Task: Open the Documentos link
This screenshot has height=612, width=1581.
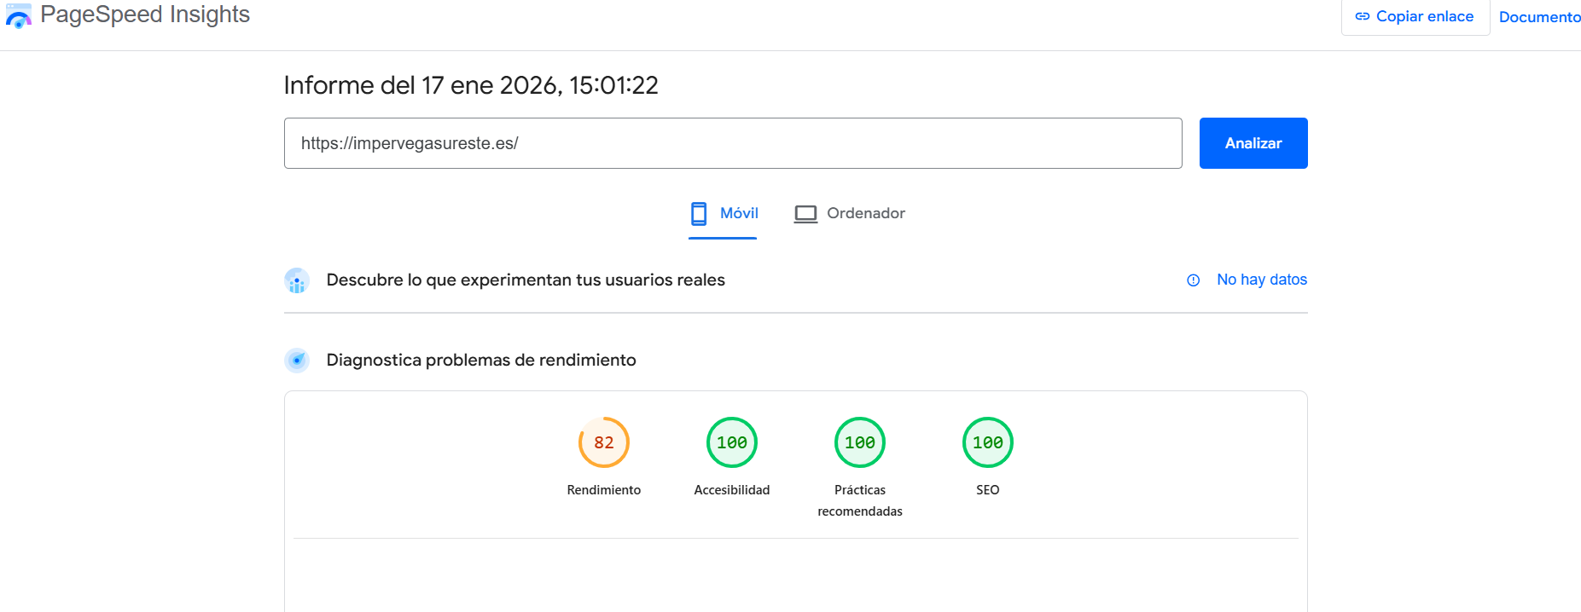Action: point(1539,17)
